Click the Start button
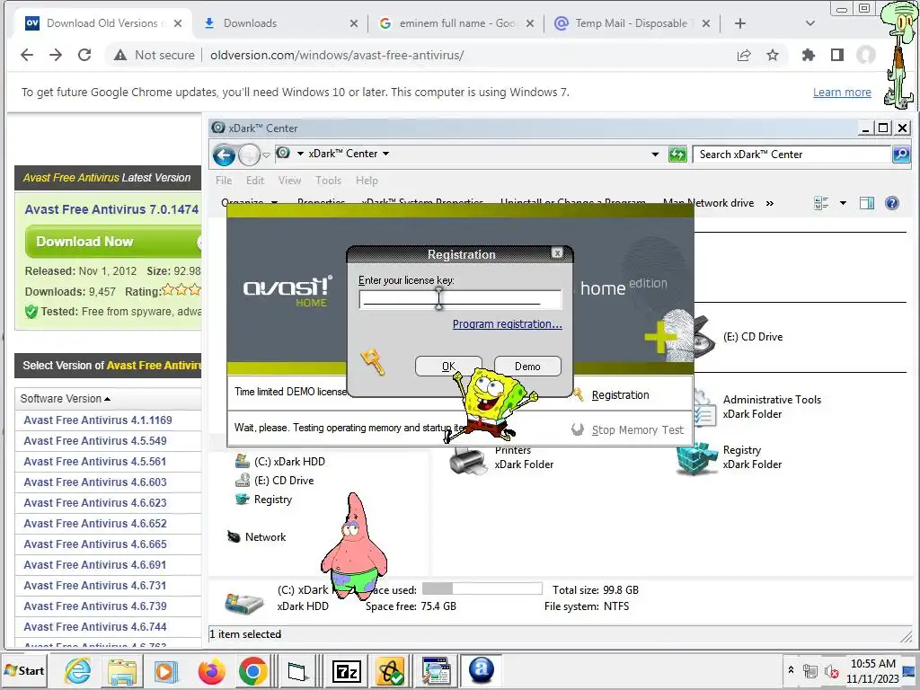920x690 pixels. (x=24, y=670)
